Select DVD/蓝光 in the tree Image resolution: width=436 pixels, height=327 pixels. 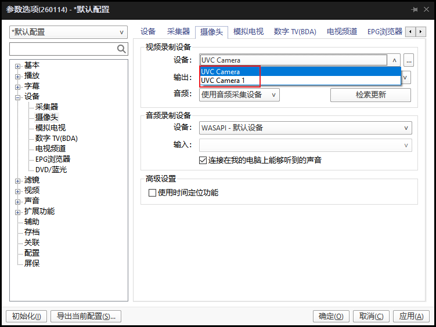coord(51,169)
